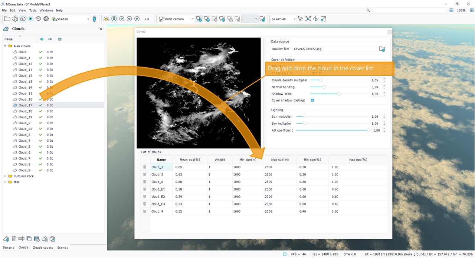The width and height of the screenshot is (475, 259).
Task: Switch to the Clouds covers tab
Action: tap(43, 248)
